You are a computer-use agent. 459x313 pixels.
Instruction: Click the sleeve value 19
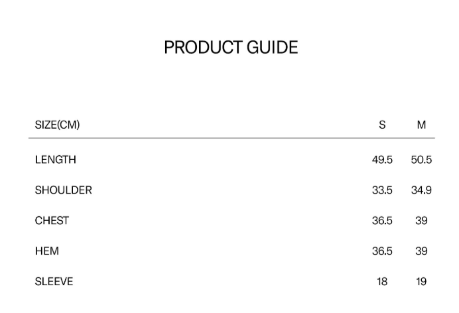coord(421,282)
